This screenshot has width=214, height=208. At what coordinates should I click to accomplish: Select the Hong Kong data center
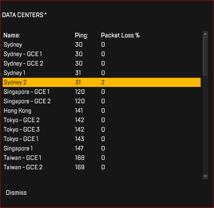[17, 111]
